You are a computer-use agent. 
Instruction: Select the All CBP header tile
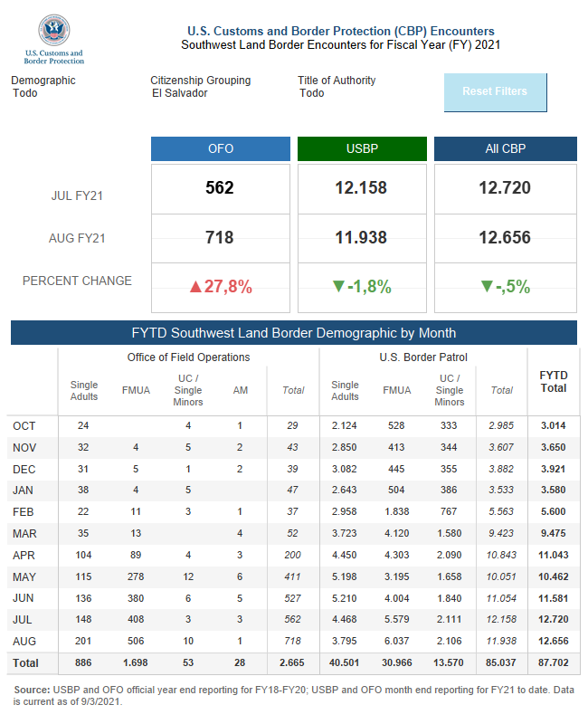(x=505, y=148)
